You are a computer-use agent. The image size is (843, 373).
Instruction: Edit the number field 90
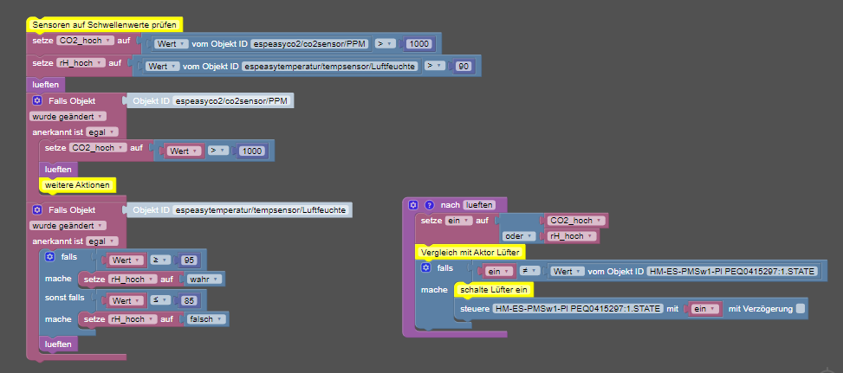click(463, 66)
